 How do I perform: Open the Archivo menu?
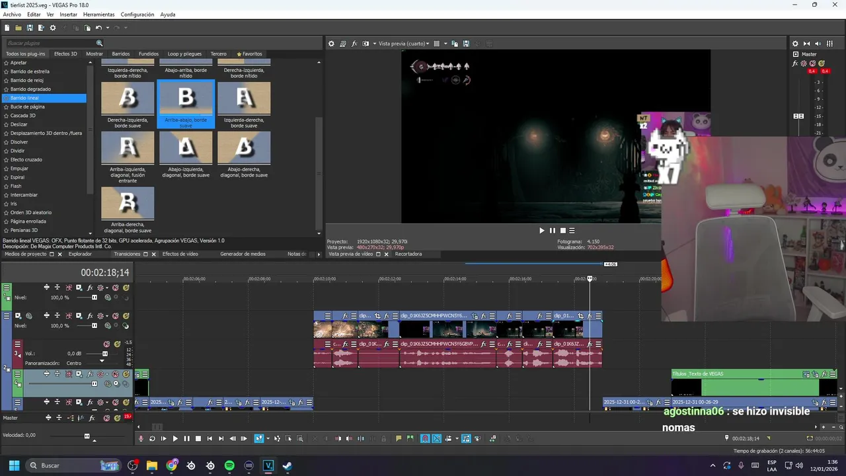[x=12, y=15]
